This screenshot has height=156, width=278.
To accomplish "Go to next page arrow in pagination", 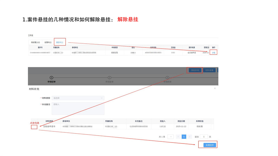I will (x=190, y=137).
